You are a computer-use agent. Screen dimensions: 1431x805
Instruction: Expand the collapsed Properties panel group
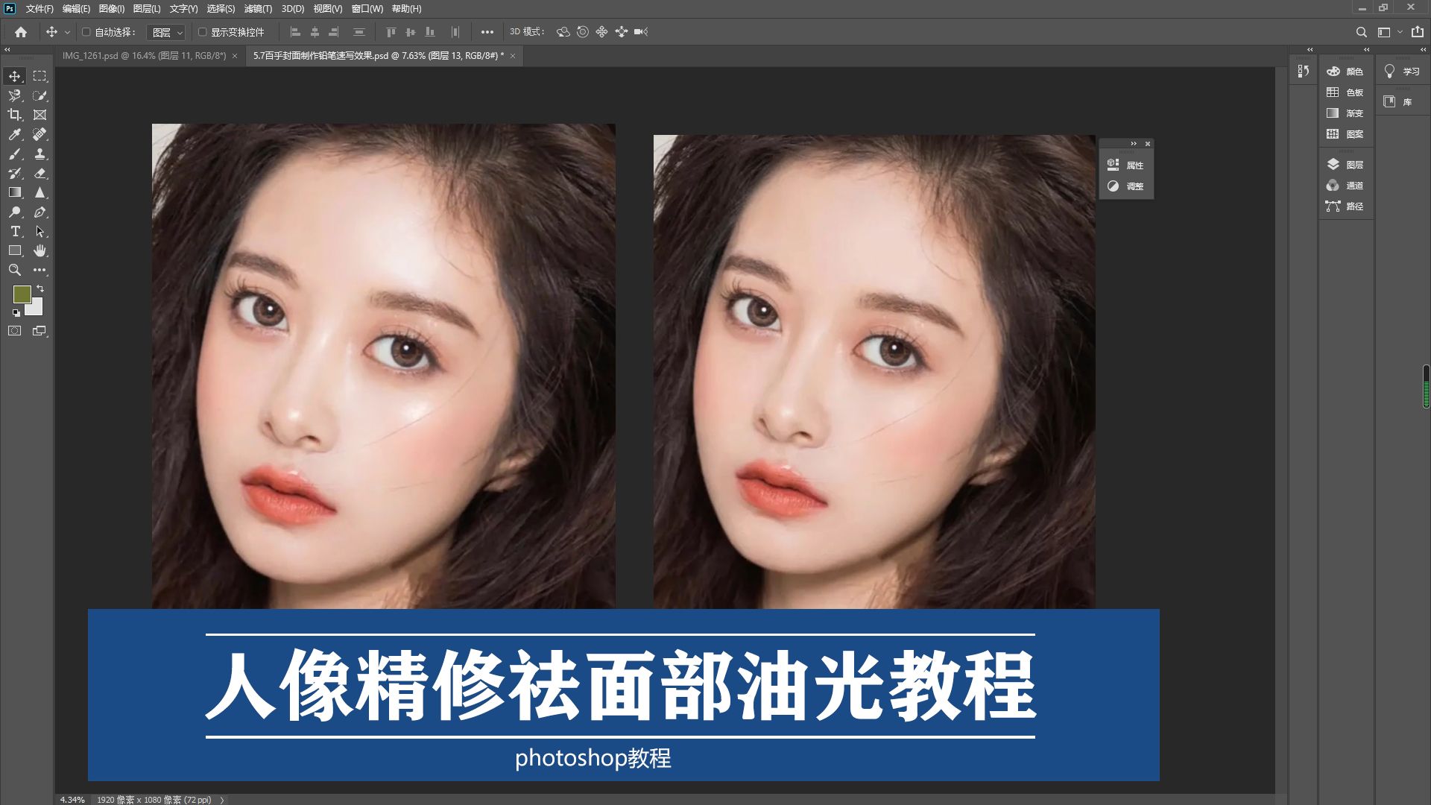[x=1134, y=144]
